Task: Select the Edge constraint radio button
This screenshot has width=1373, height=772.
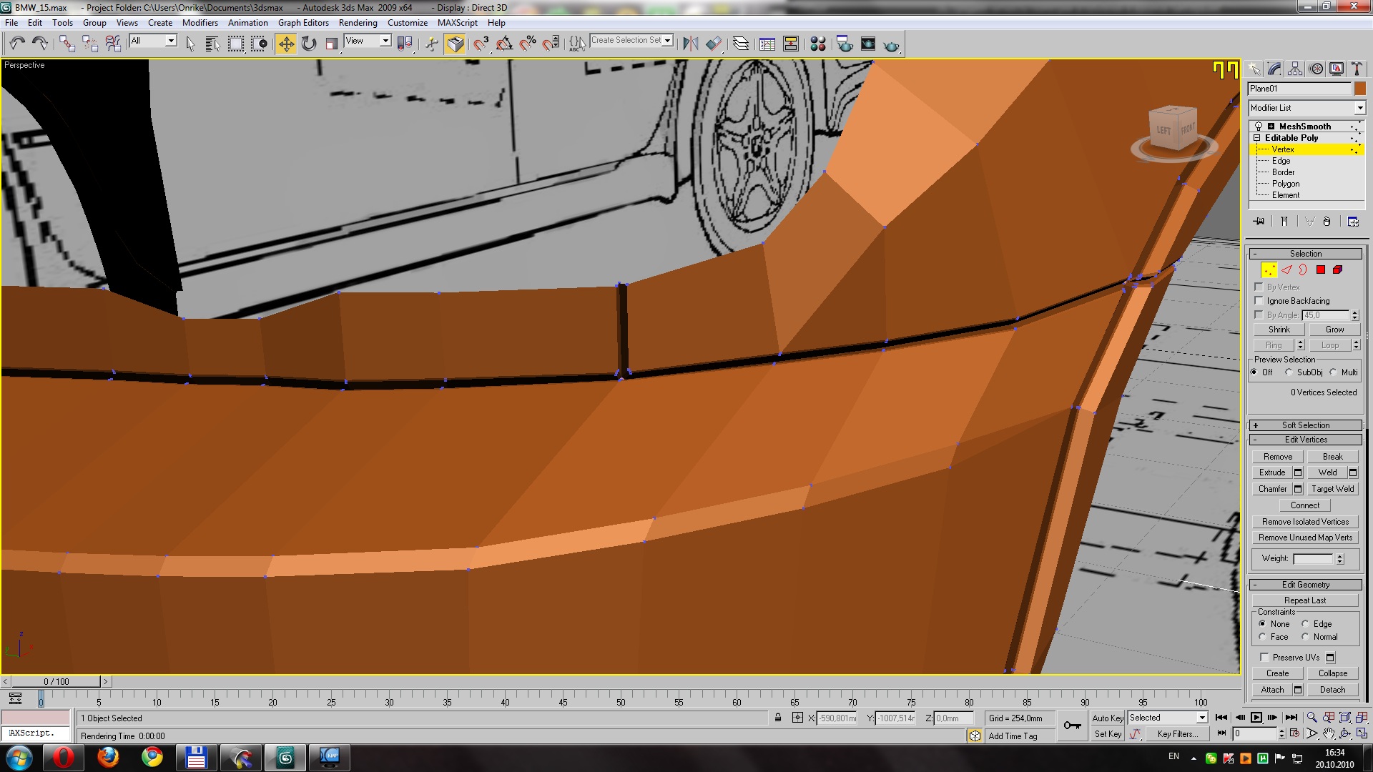Action: [x=1305, y=624]
